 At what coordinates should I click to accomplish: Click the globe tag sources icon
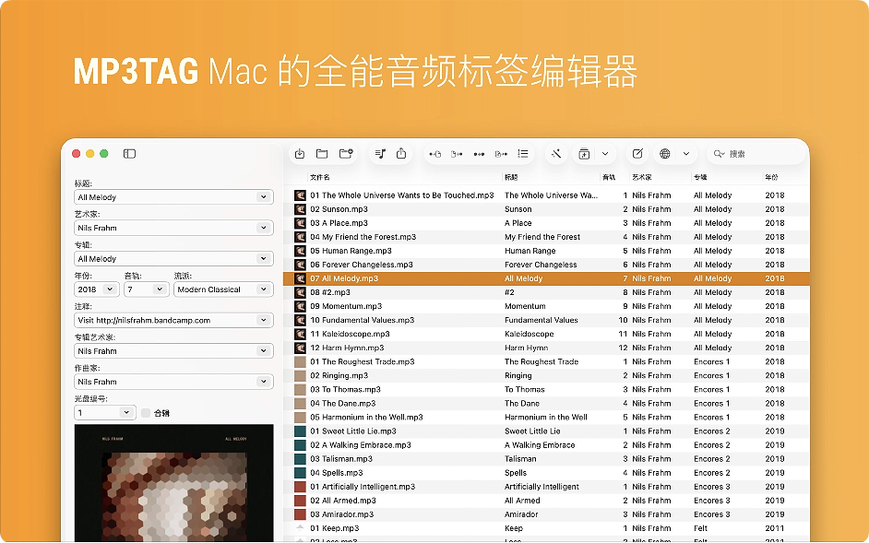[x=665, y=154]
